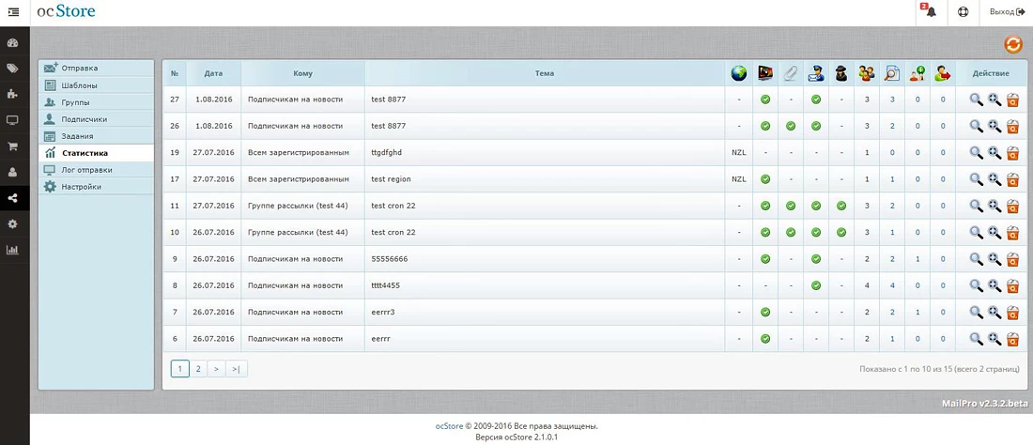View mailing number 26 with magnifier
This screenshot has height=445, width=1033.
(977, 126)
